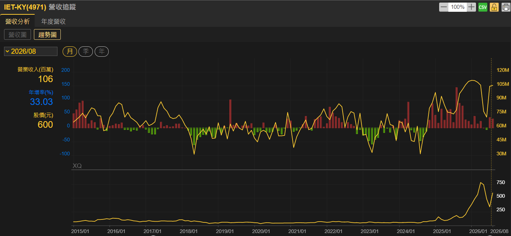Click the 年增率(%) label
The image size is (511, 236).
click(x=41, y=92)
